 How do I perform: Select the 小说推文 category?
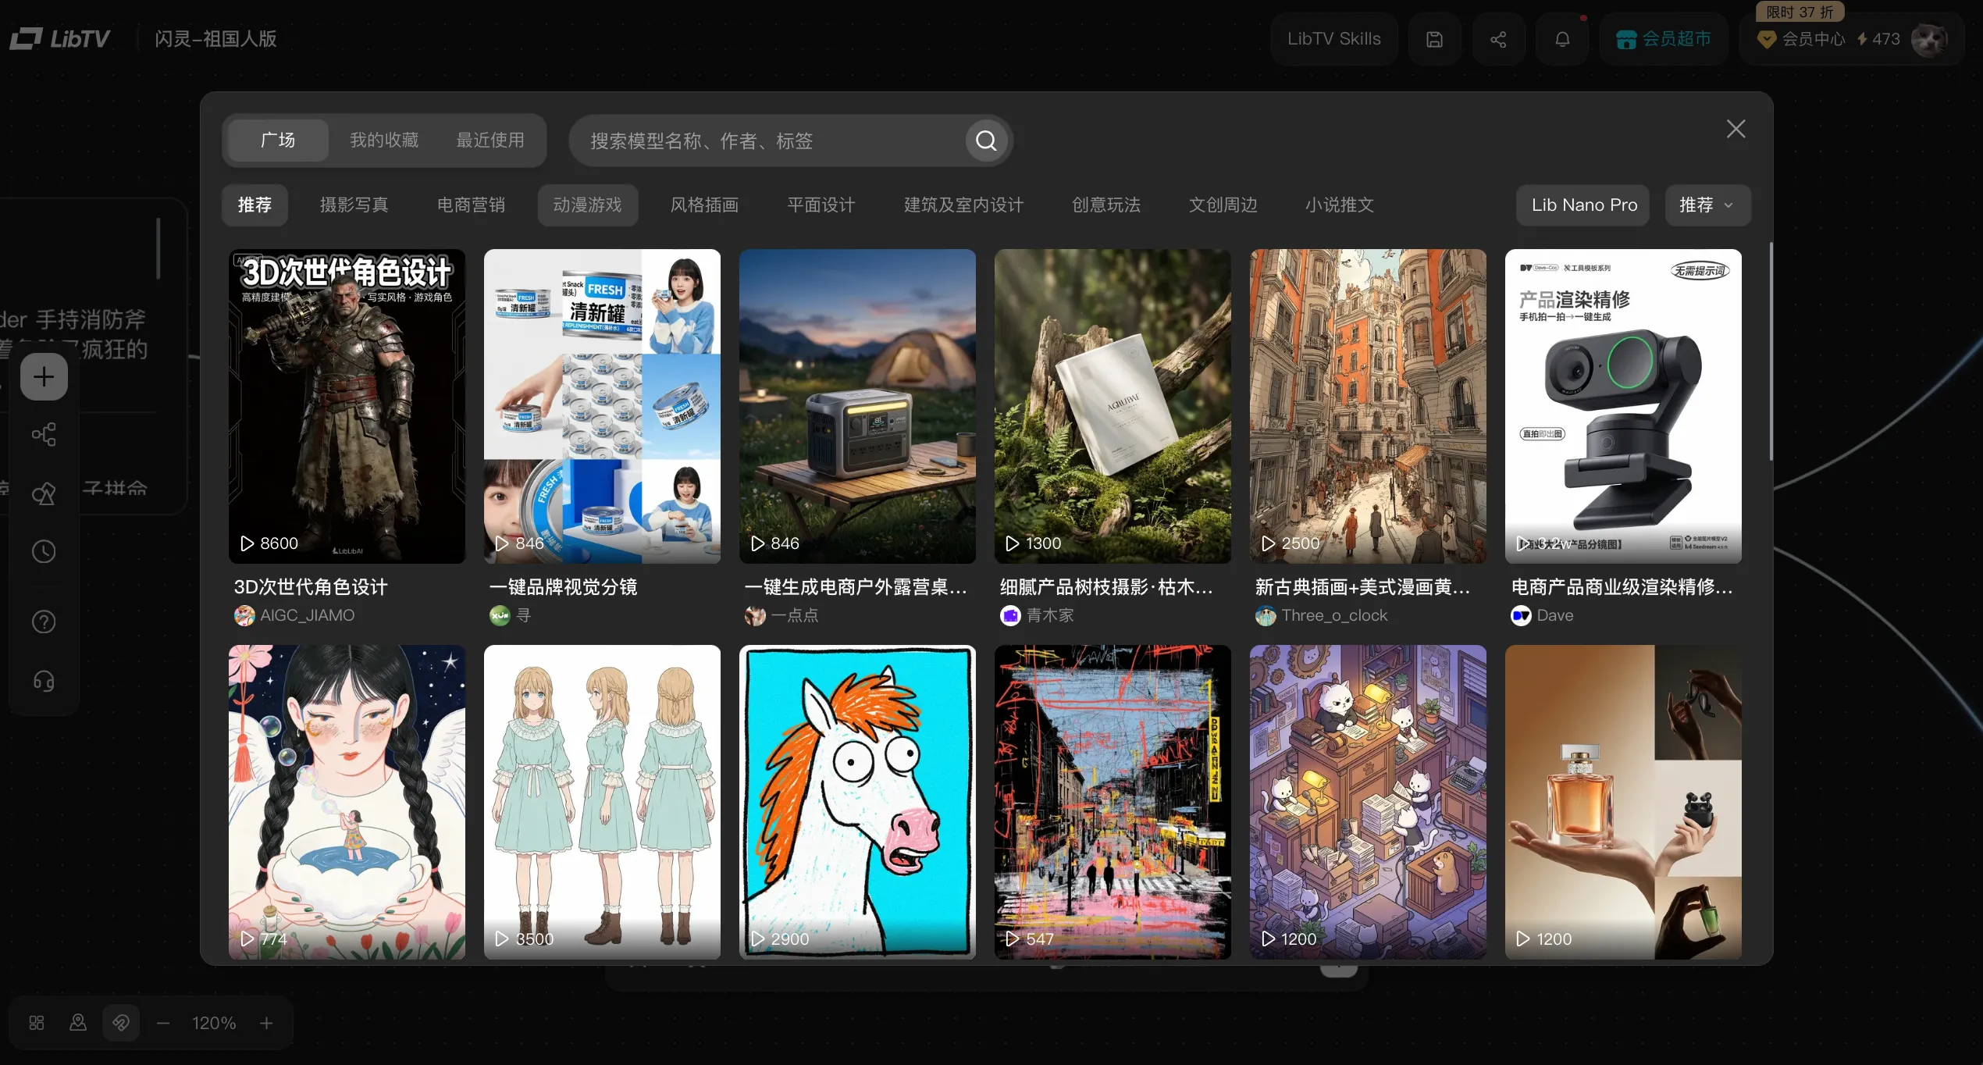point(1340,205)
